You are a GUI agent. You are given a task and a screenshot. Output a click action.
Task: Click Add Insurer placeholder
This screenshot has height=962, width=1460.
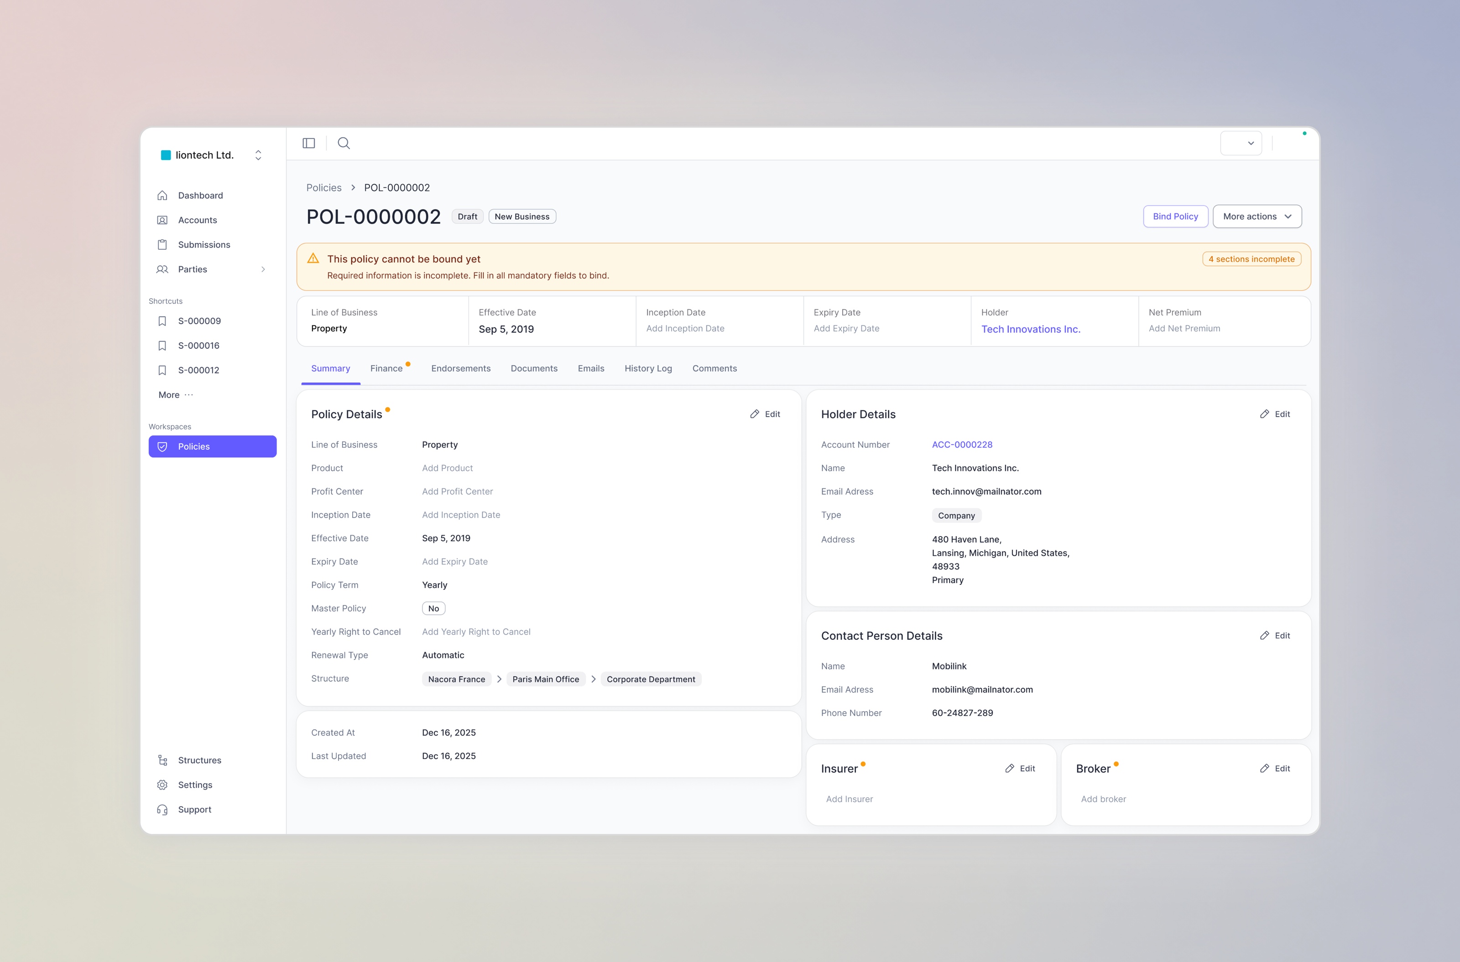pyautogui.click(x=849, y=799)
